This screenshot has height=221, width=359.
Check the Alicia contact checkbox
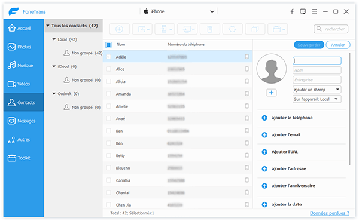[x=108, y=81]
